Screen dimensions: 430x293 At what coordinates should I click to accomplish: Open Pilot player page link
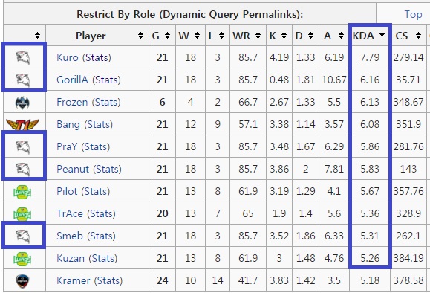(67, 191)
